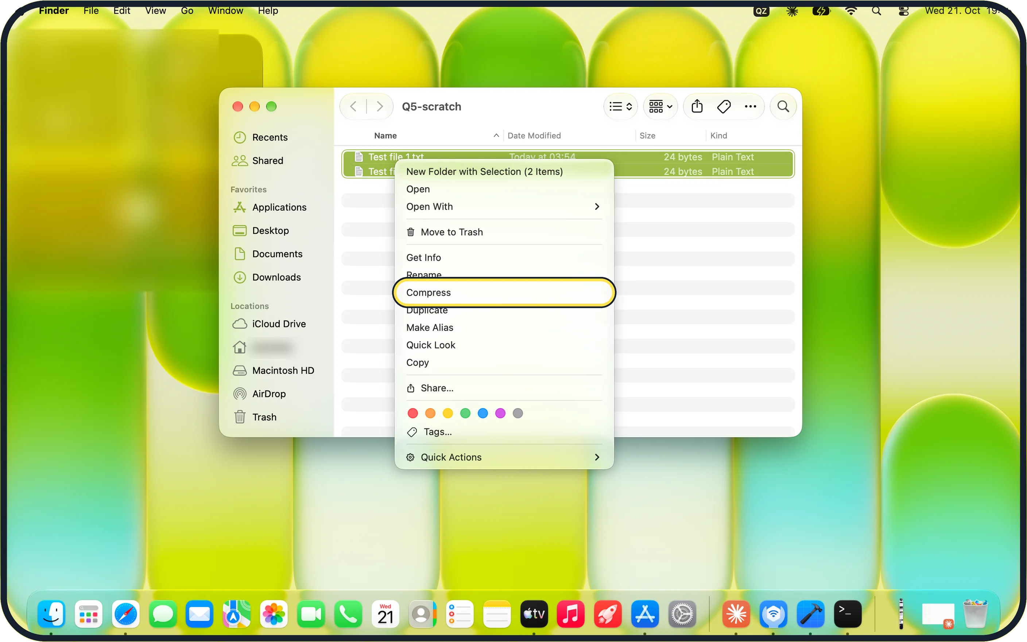The height and width of the screenshot is (642, 1027).
Task: Open the more actions ellipsis menu
Action: coord(751,106)
